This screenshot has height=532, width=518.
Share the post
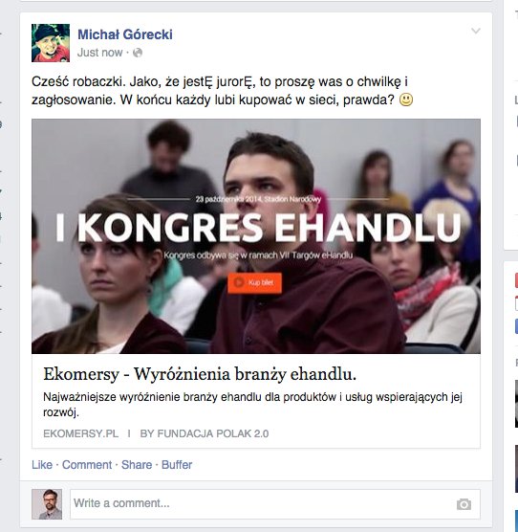tap(137, 464)
